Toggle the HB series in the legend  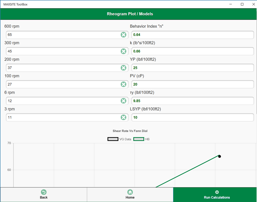tap(139, 139)
